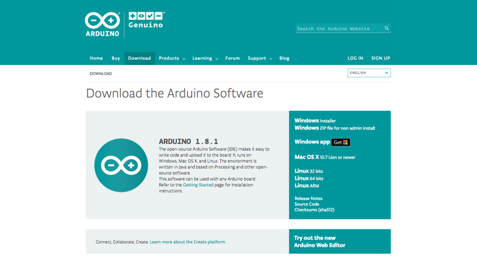The width and height of the screenshot is (477, 259).
Task: Click the Arduino infinity logo in header
Action: coord(102,24)
